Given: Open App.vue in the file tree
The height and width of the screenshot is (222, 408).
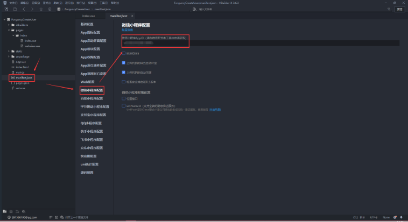Looking at the screenshot, I should coord(21,62).
